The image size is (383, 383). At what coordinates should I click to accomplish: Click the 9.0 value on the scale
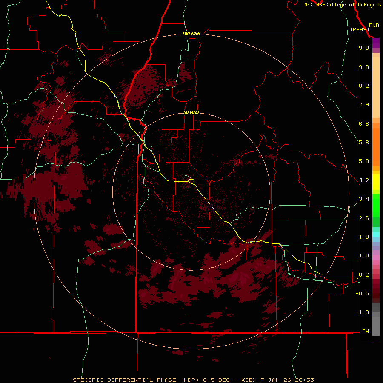[364, 67]
